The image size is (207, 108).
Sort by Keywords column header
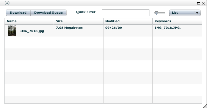click(x=177, y=21)
